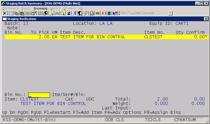The height and width of the screenshot is (124, 210).
Task: Click the single lightning bolt icon
Action: pos(86,13)
